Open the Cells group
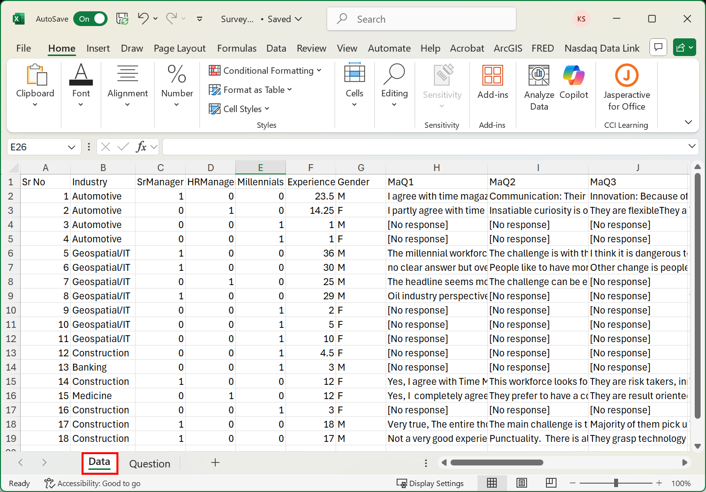Viewport: 706px width, 492px height. [x=354, y=86]
